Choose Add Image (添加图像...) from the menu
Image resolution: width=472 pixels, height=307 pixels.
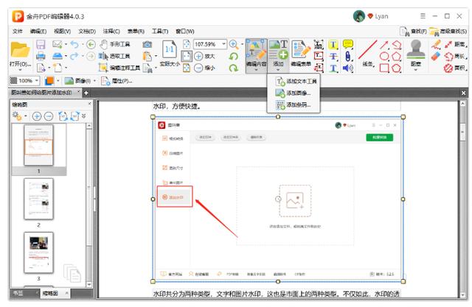294,93
